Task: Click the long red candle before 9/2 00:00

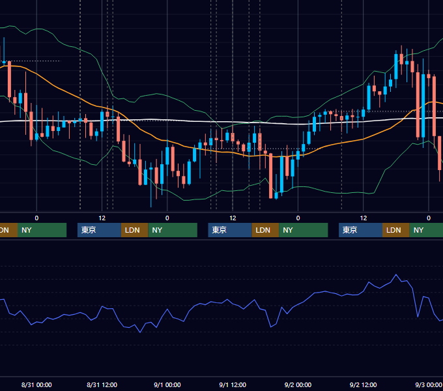Action: click(x=270, y=176)
